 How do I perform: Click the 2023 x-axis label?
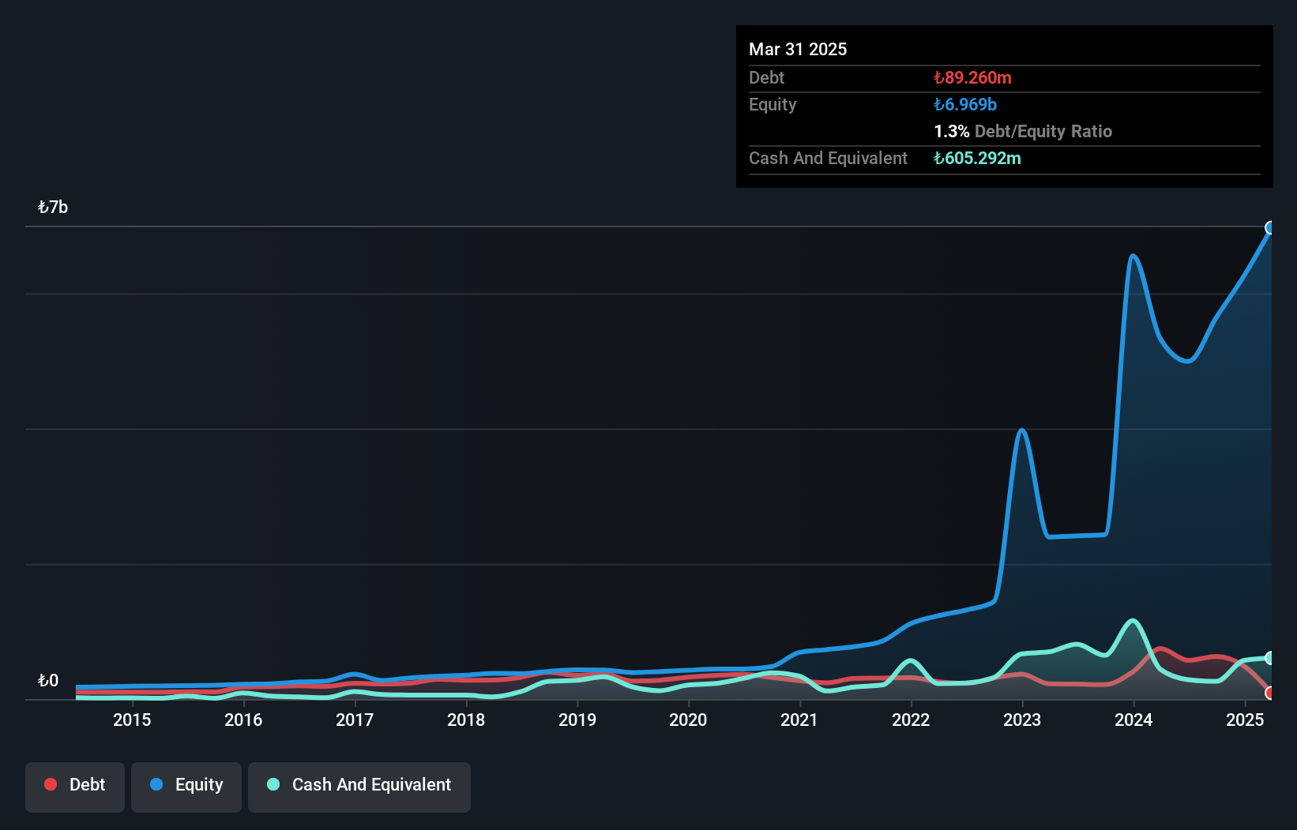1022,720
